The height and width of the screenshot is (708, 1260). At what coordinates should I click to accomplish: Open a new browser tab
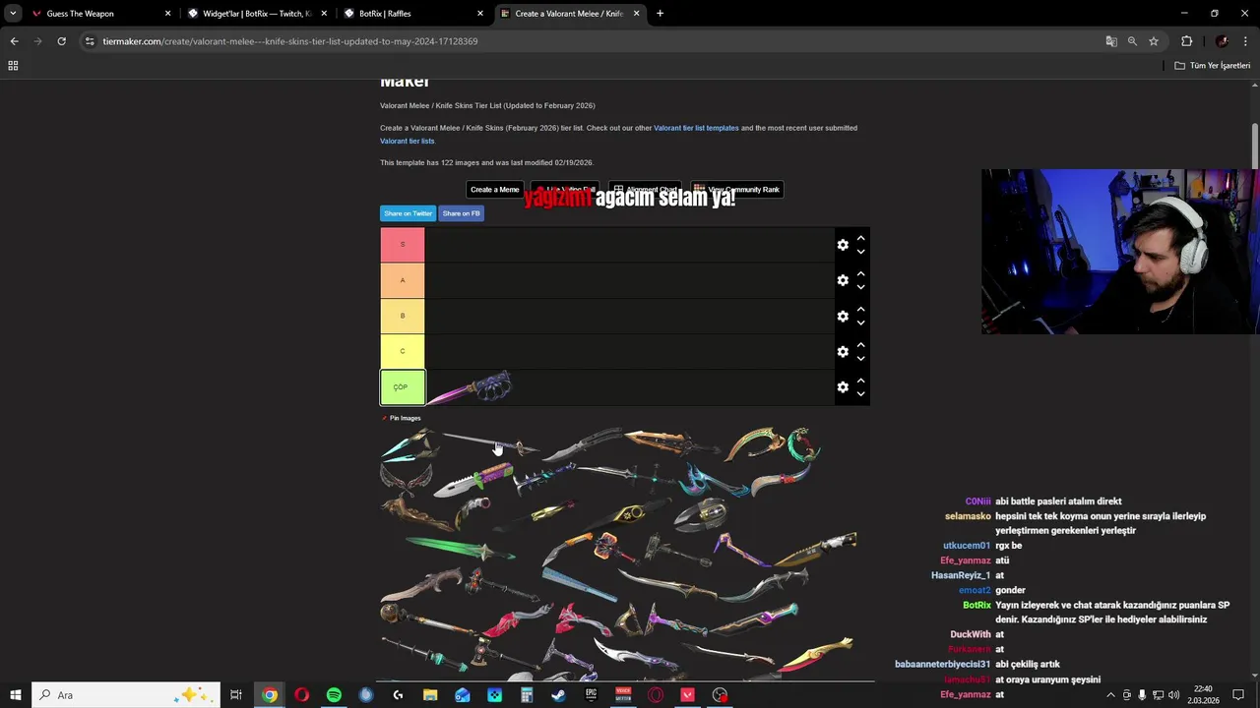[x=660, y=14]
